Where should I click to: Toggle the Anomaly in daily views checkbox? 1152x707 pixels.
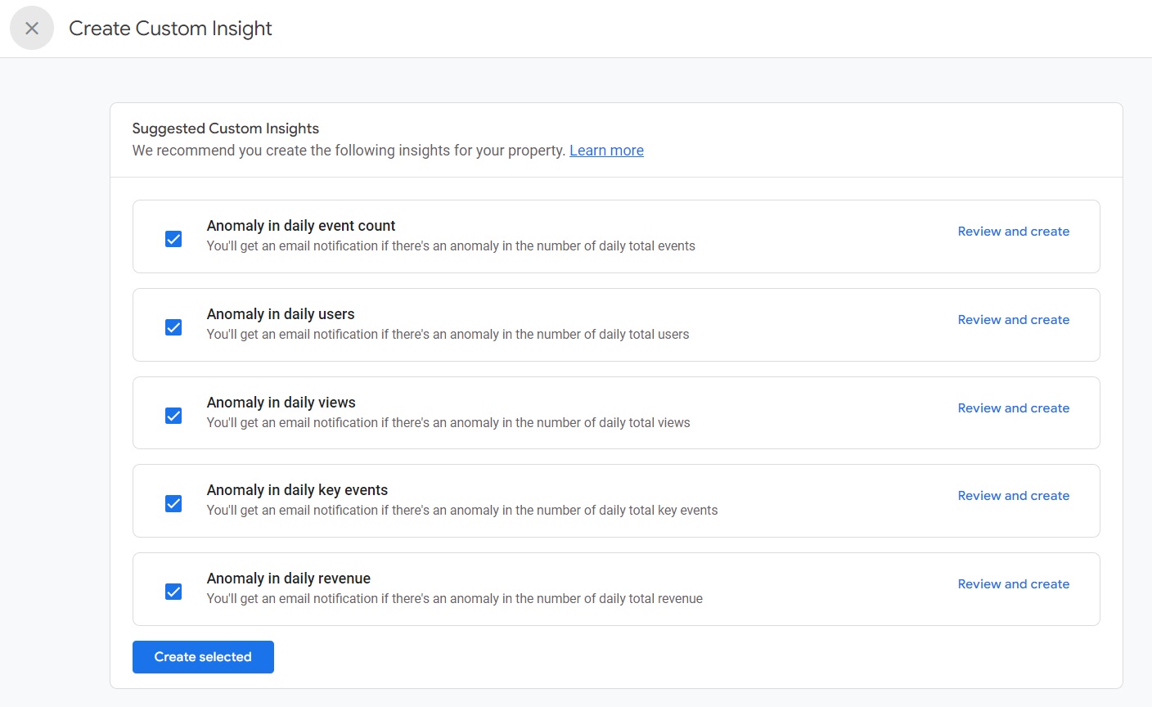173,416
